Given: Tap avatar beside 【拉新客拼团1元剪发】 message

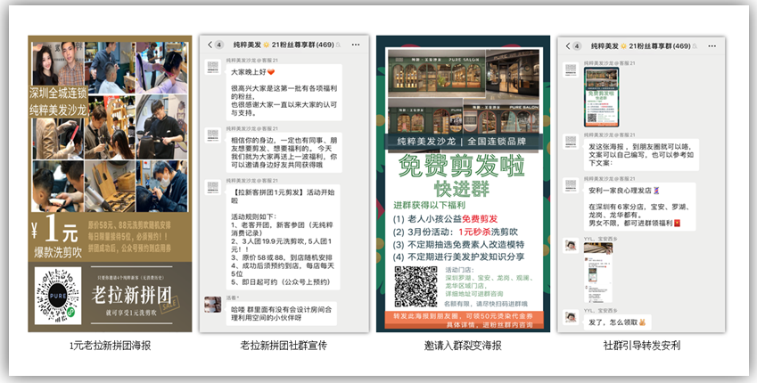Looking at the screenshot, I should coord(213,187).
